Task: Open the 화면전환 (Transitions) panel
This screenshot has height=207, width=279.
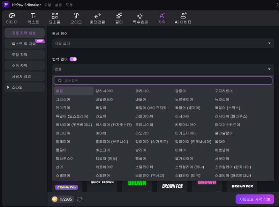Action: coord(98,19)
